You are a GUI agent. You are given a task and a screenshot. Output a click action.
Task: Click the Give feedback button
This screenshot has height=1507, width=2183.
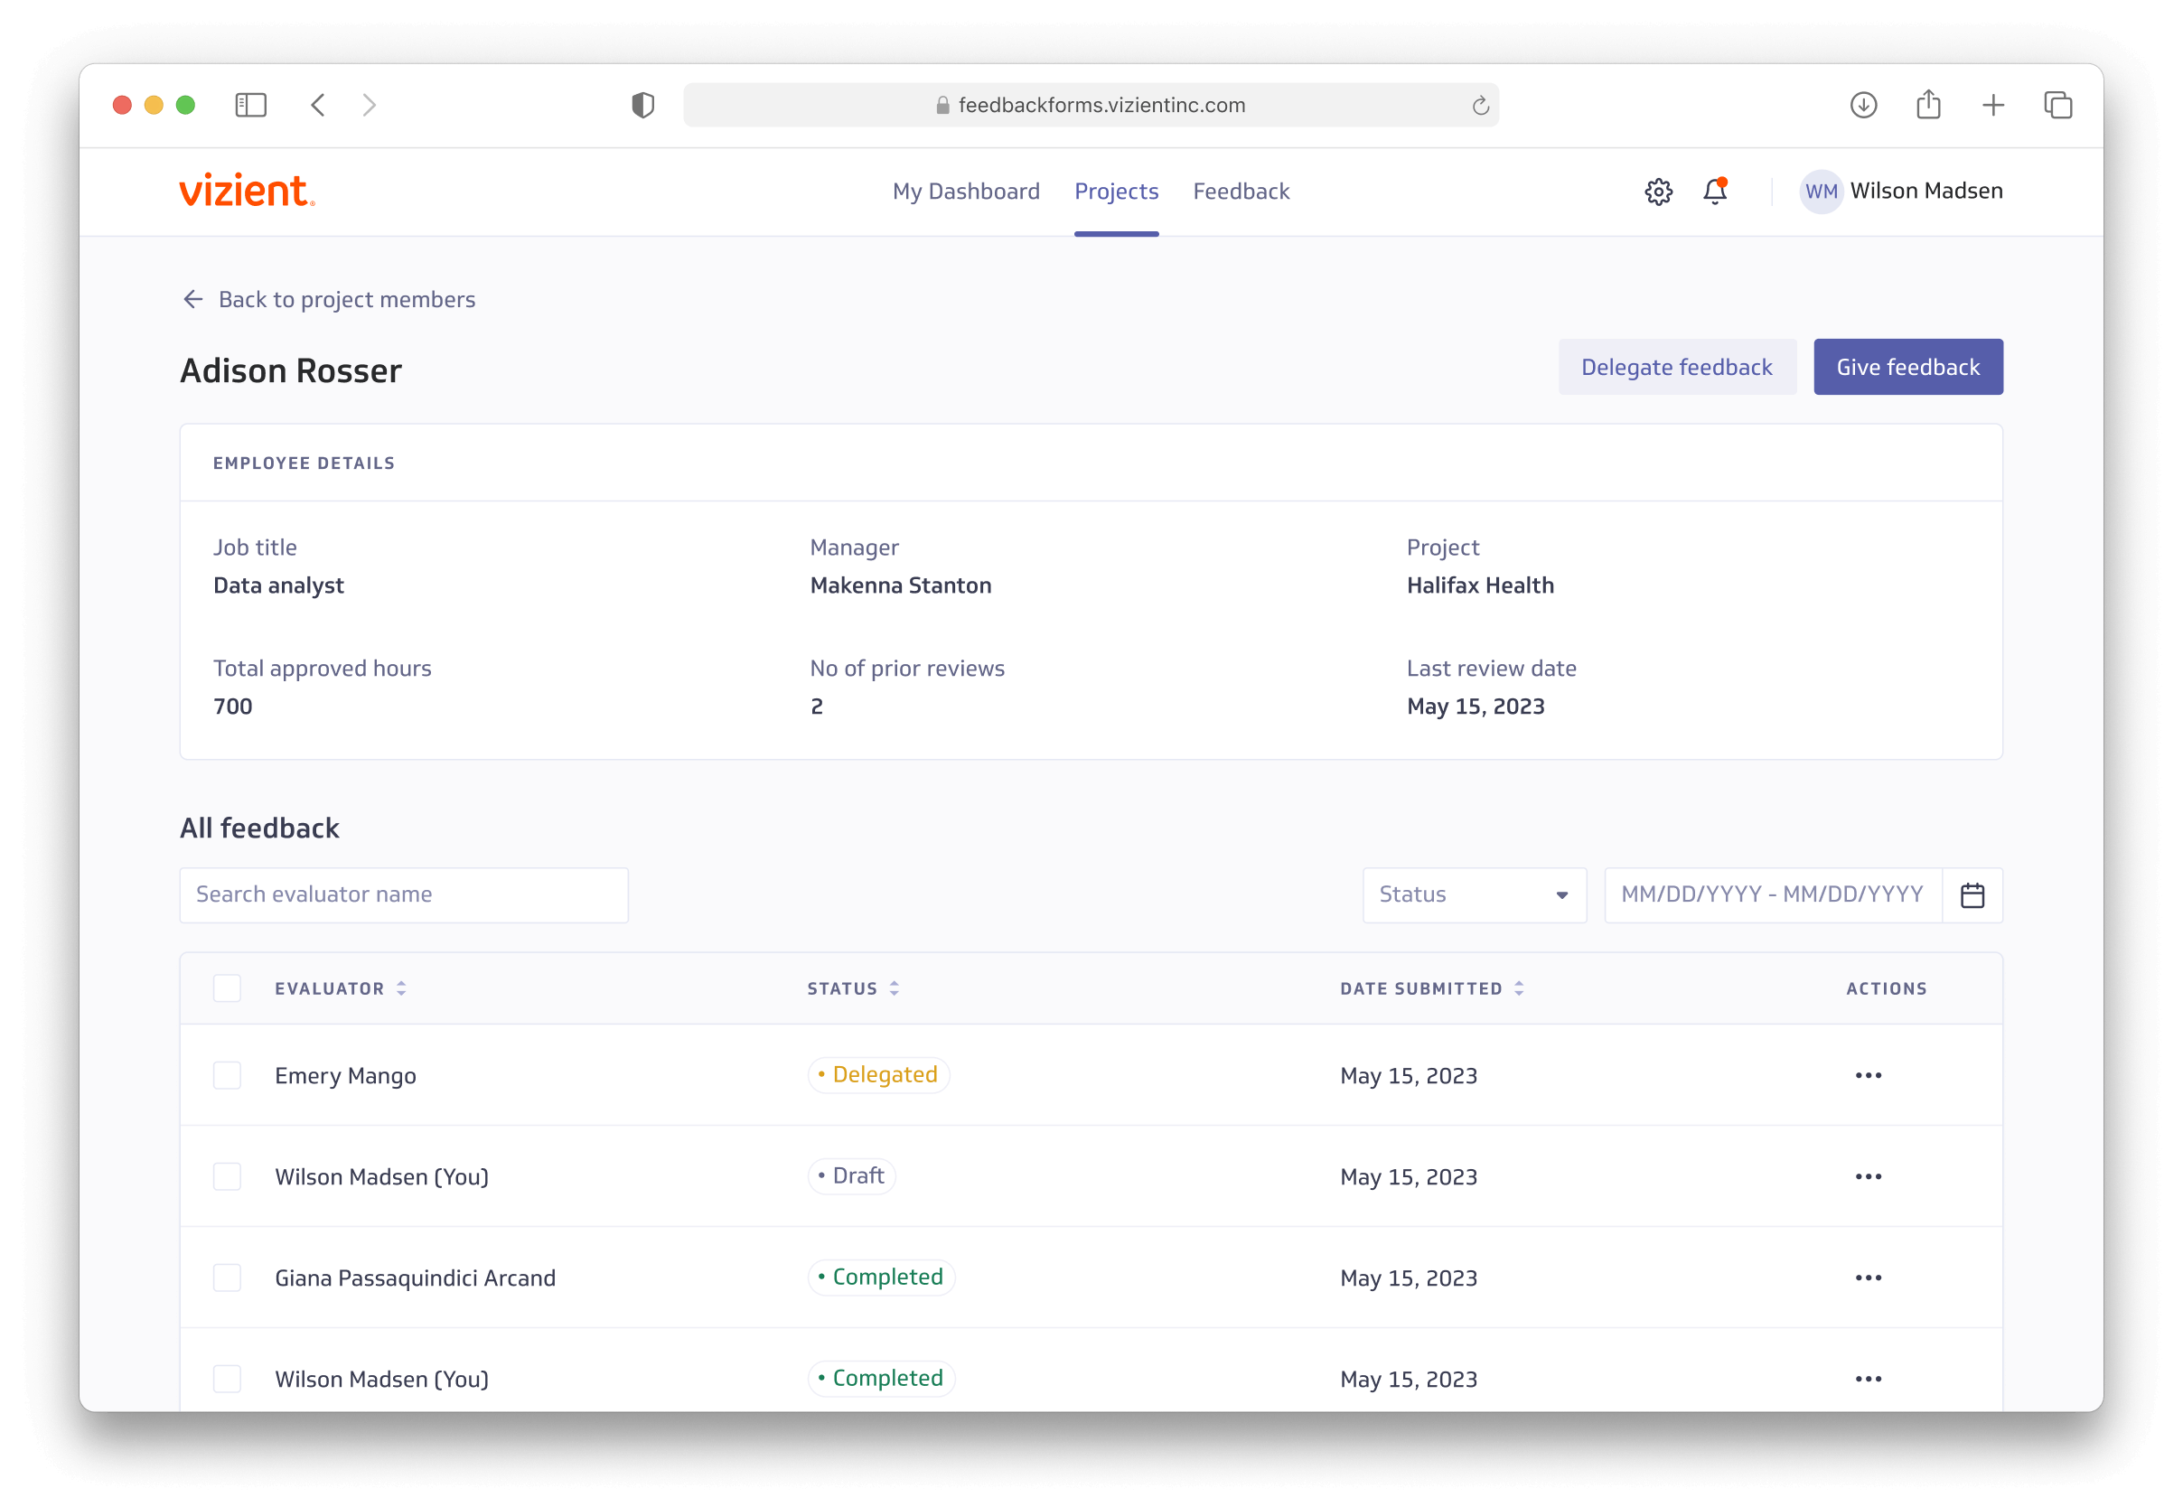coord(1907,368)
